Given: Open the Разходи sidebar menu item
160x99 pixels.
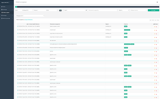Looking at the screenshot, I should tap(7, 16).
